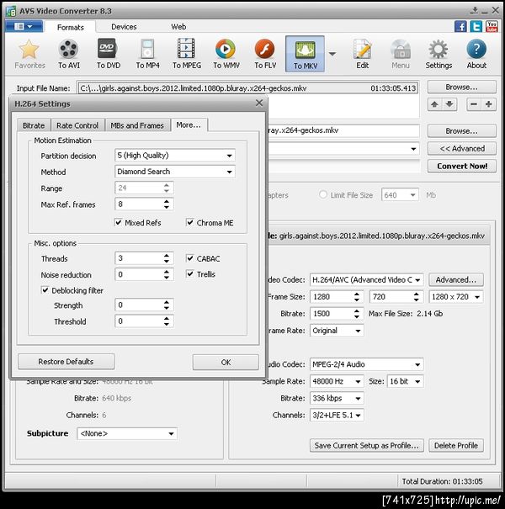Open the blue application menu button
This screenshot has width=505, height=509.
[x=24, y=26]
